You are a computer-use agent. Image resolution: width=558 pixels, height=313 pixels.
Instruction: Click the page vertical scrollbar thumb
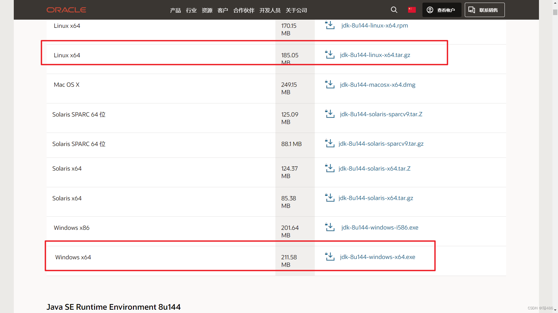tap(555, 12)
